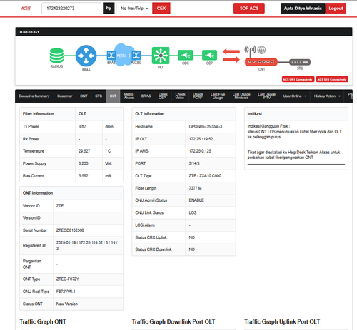
Task: Click the Traffic Graph Downlink Port OLT heading
Action: pos(174,321)
